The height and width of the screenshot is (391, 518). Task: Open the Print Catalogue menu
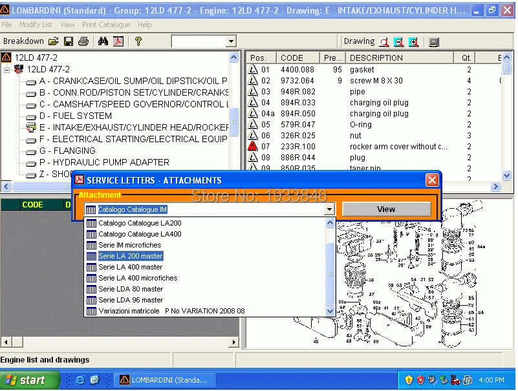(x=106, y=25)
